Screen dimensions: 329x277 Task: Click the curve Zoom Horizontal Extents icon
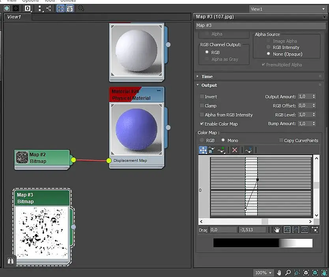(x=295, y=230)
